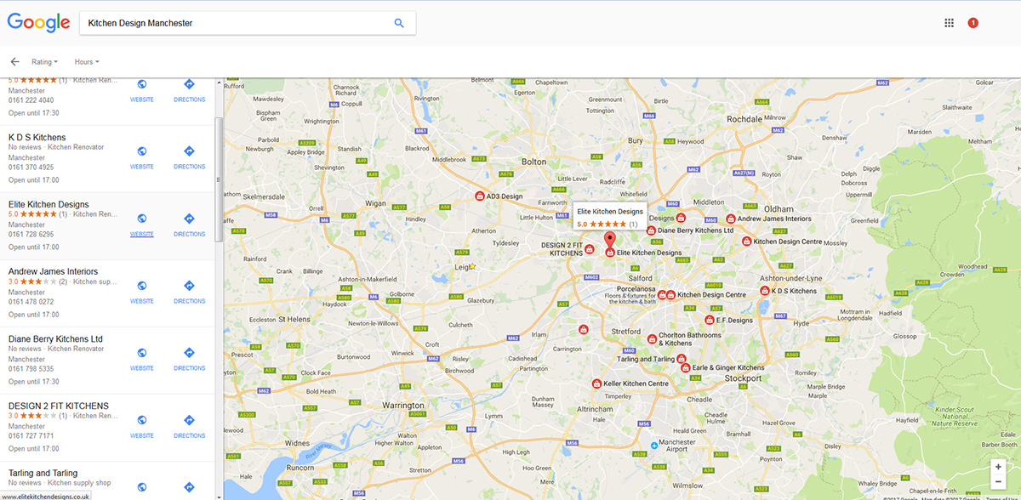Open website for Diane Berry Kitchens Ltd
Viewport: 1021px width, 500px height.
coord(141,357)
